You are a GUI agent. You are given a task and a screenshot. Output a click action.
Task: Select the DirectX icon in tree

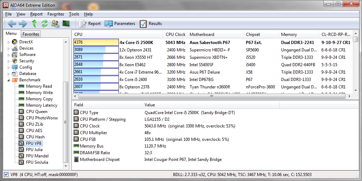[15, 42]
